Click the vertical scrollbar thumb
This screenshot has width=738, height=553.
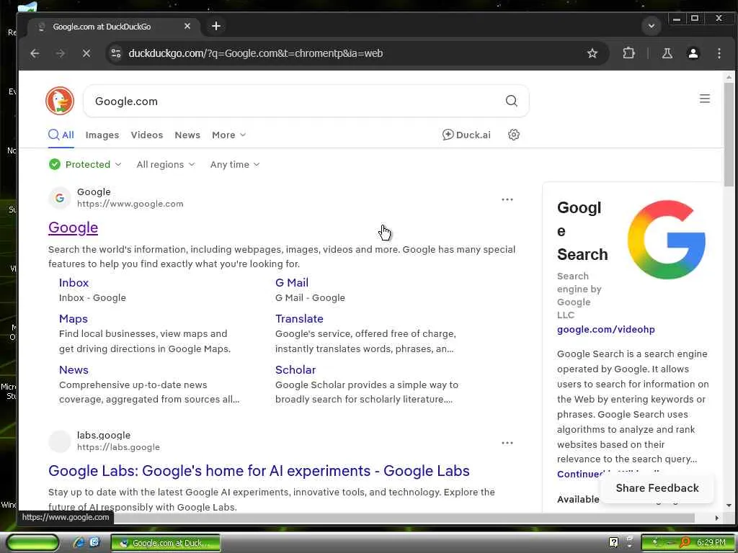[x=729, y=134]
